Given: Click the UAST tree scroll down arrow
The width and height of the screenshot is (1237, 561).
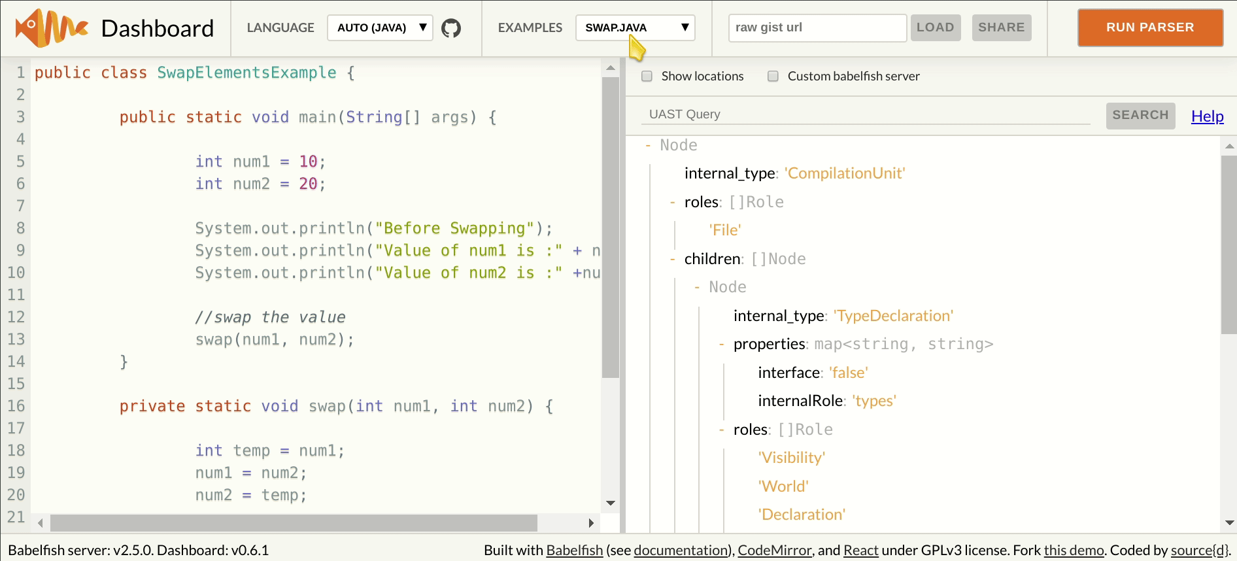Looking at the screenshot, I should pyautogui.click(x=1229, y=522).
